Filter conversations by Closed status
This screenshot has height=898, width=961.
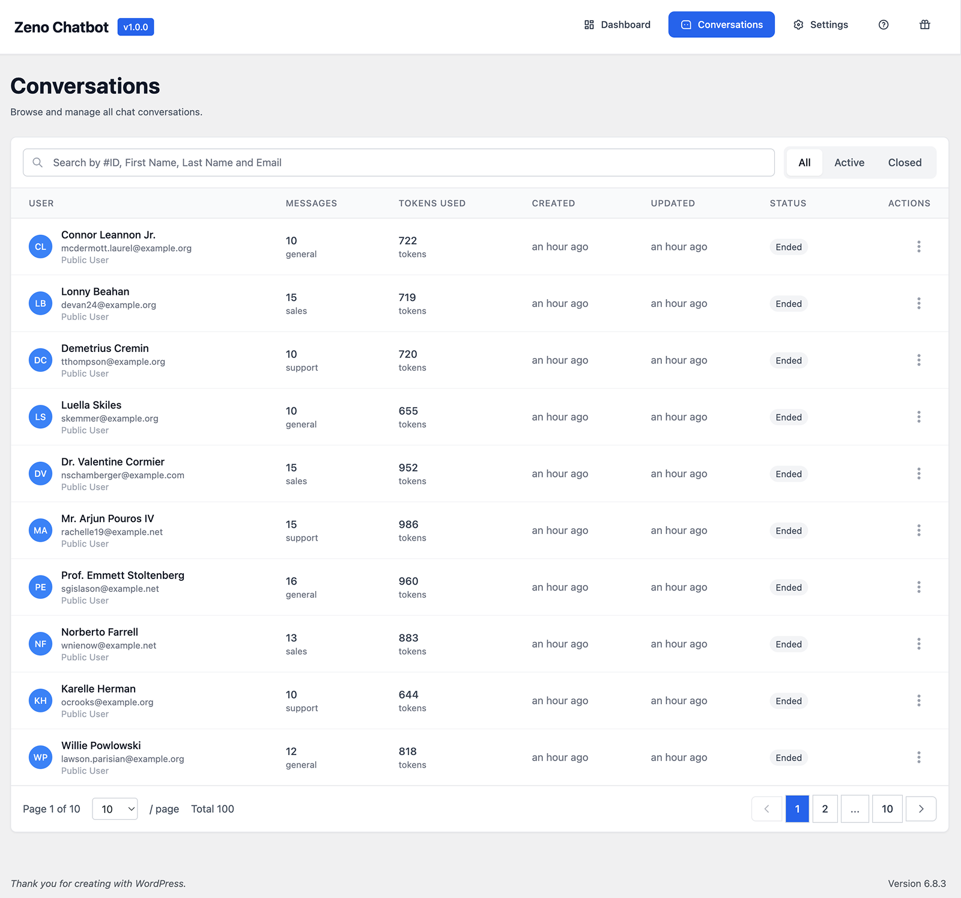pyautogui.click(x=904, y=163)
